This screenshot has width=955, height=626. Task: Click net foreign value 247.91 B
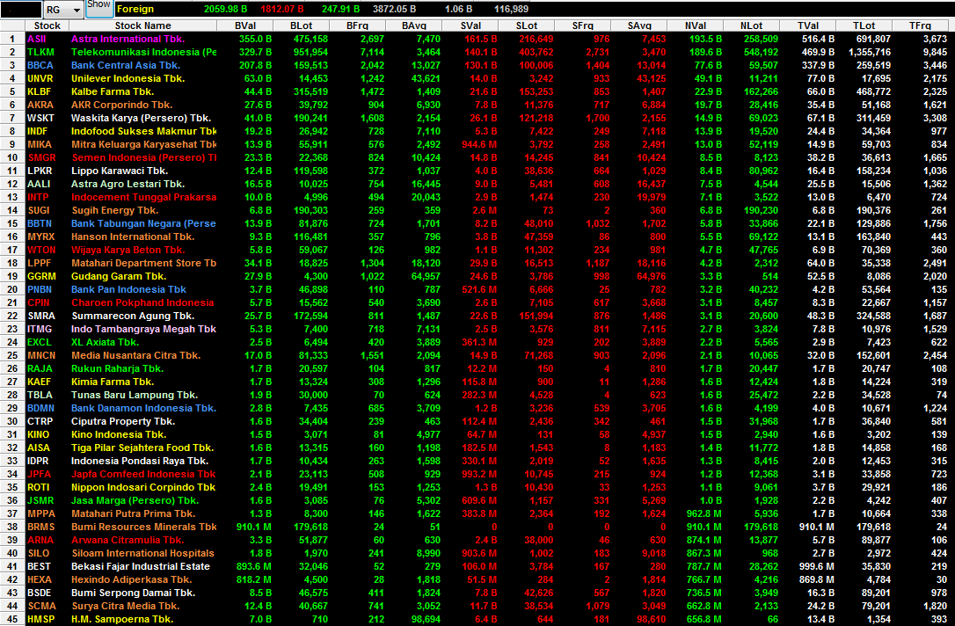(340, 9)
